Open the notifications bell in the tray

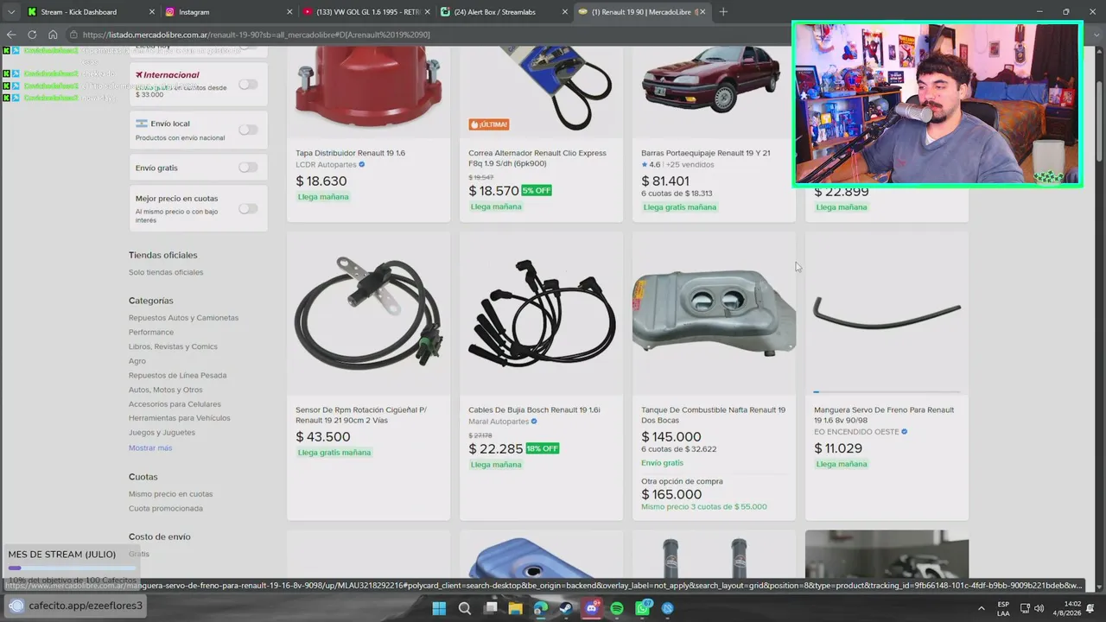1092,608
